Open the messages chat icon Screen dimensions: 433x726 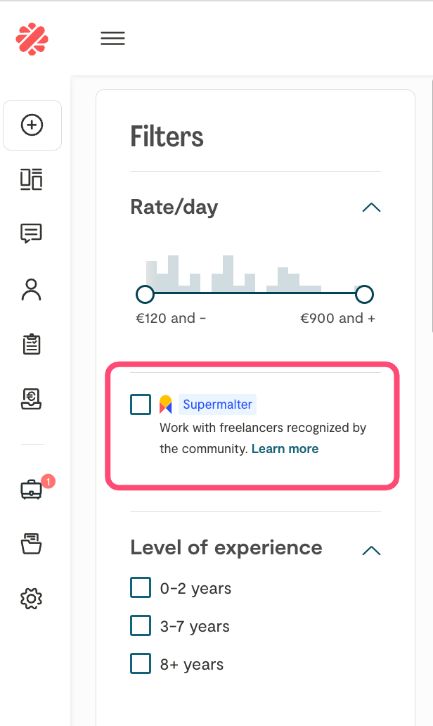pos(32,234)
